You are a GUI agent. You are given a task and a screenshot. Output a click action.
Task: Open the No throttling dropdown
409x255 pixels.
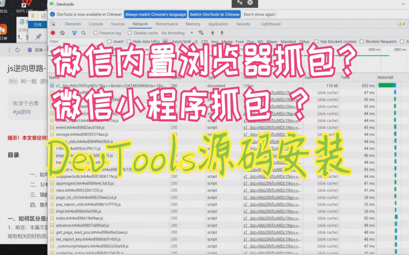177,33
